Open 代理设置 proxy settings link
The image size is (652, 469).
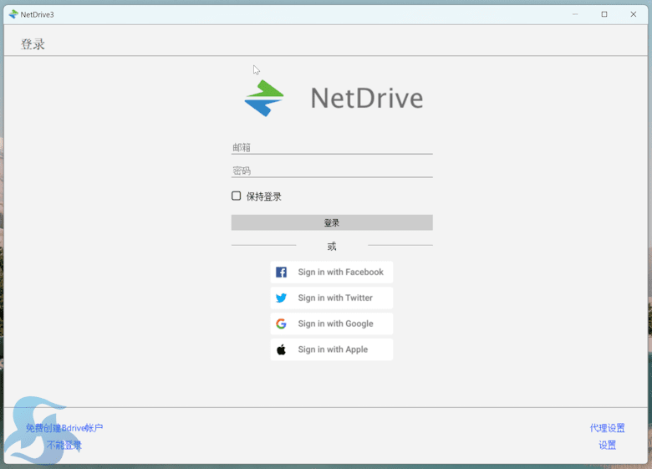point(607,428)
